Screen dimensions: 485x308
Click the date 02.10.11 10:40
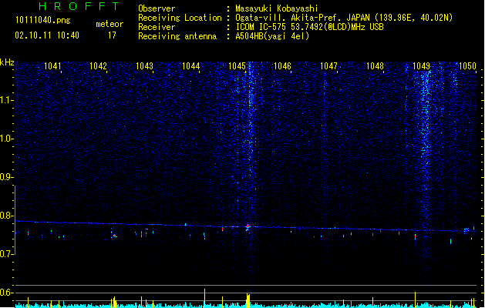tap(47, 35)
